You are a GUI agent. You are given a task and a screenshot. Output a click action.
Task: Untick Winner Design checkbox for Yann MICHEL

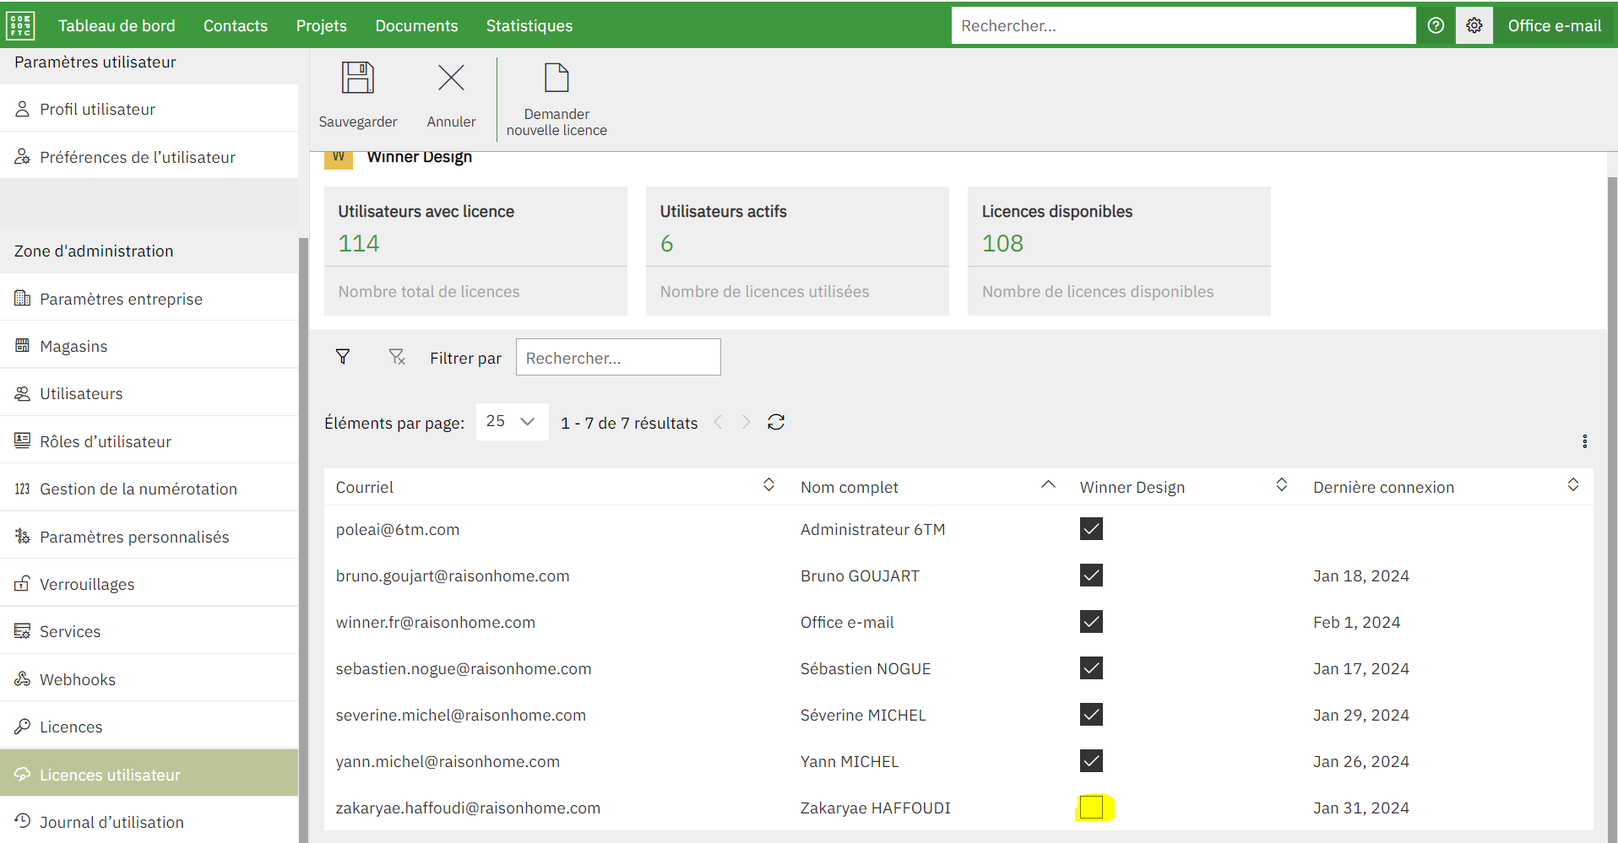(1091, 761)
